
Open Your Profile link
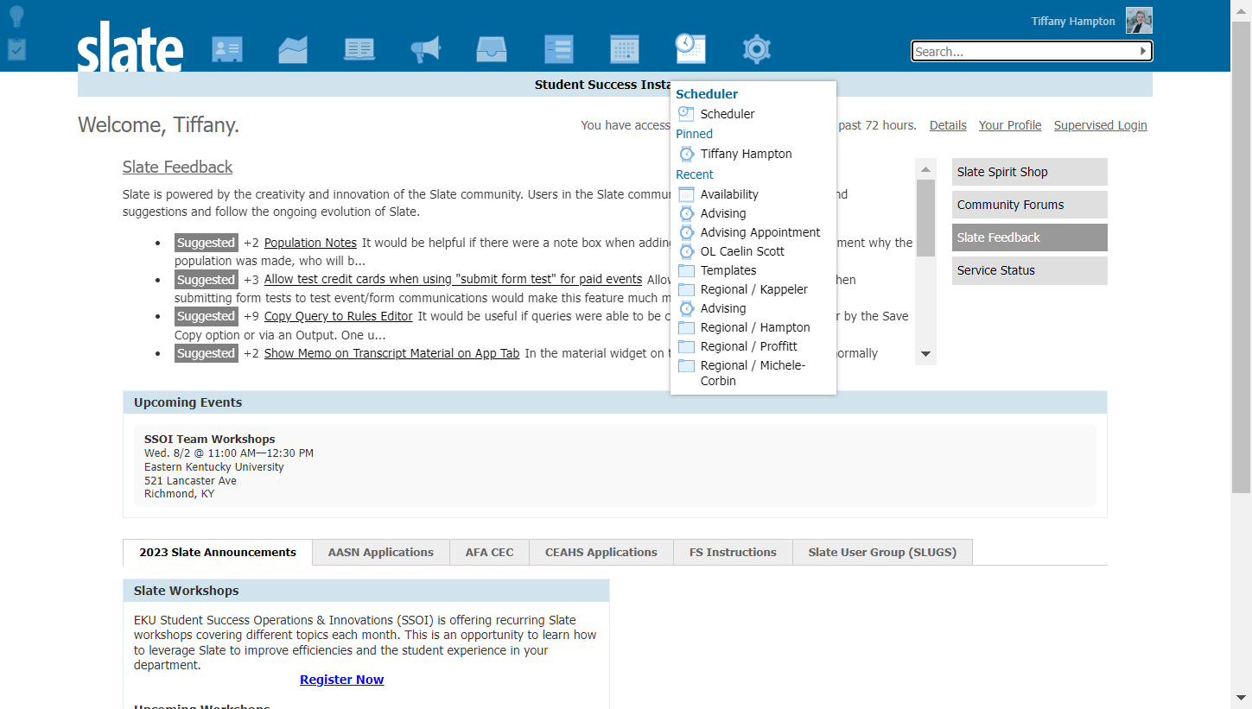click(1010, 125)
